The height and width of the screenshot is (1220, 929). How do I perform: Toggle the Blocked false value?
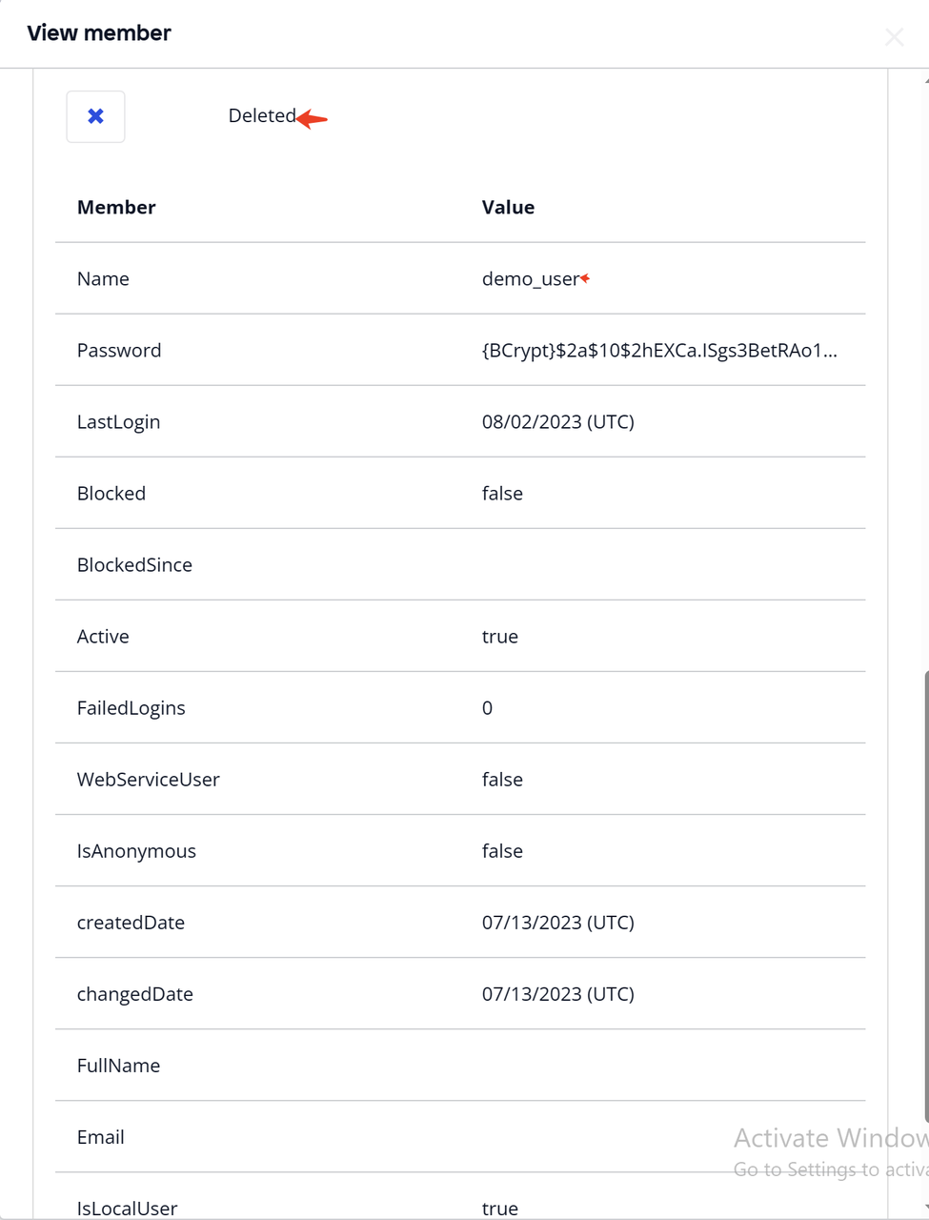pos(502,493)
